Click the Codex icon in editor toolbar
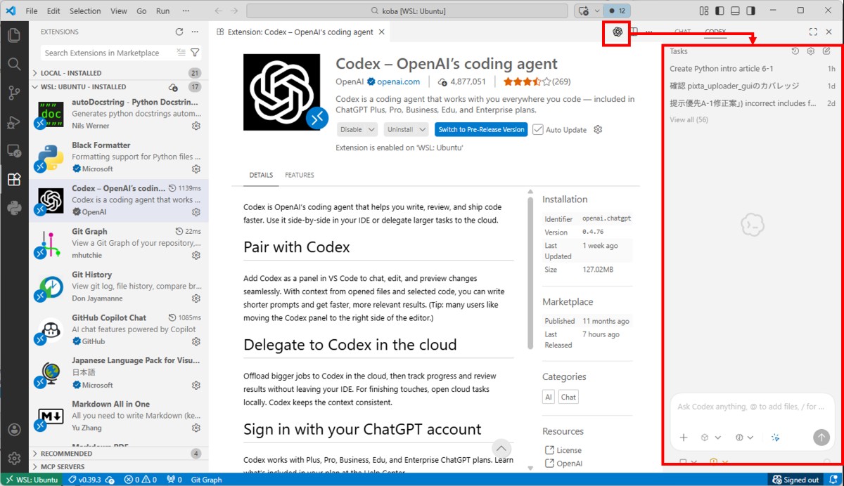 pos(617,32)
